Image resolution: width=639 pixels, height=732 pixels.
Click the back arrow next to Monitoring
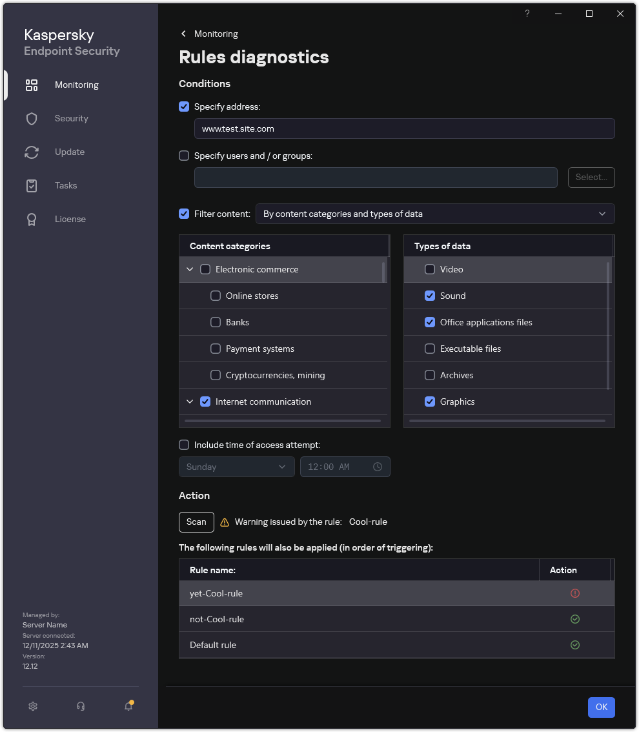click(184, 34)
